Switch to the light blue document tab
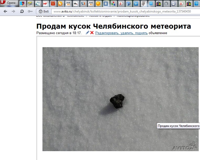 coord(151,4)
